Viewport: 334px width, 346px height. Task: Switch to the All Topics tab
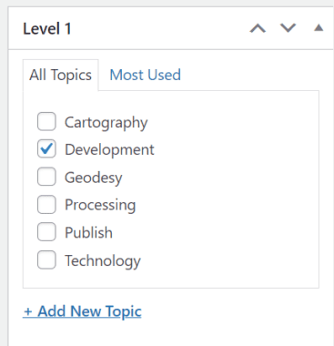[60, 75]
